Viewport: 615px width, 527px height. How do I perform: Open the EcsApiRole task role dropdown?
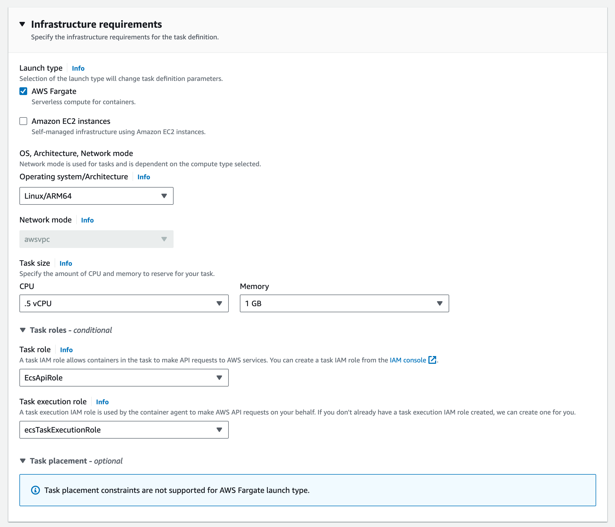pyautogui.click(x=124, y=378)
